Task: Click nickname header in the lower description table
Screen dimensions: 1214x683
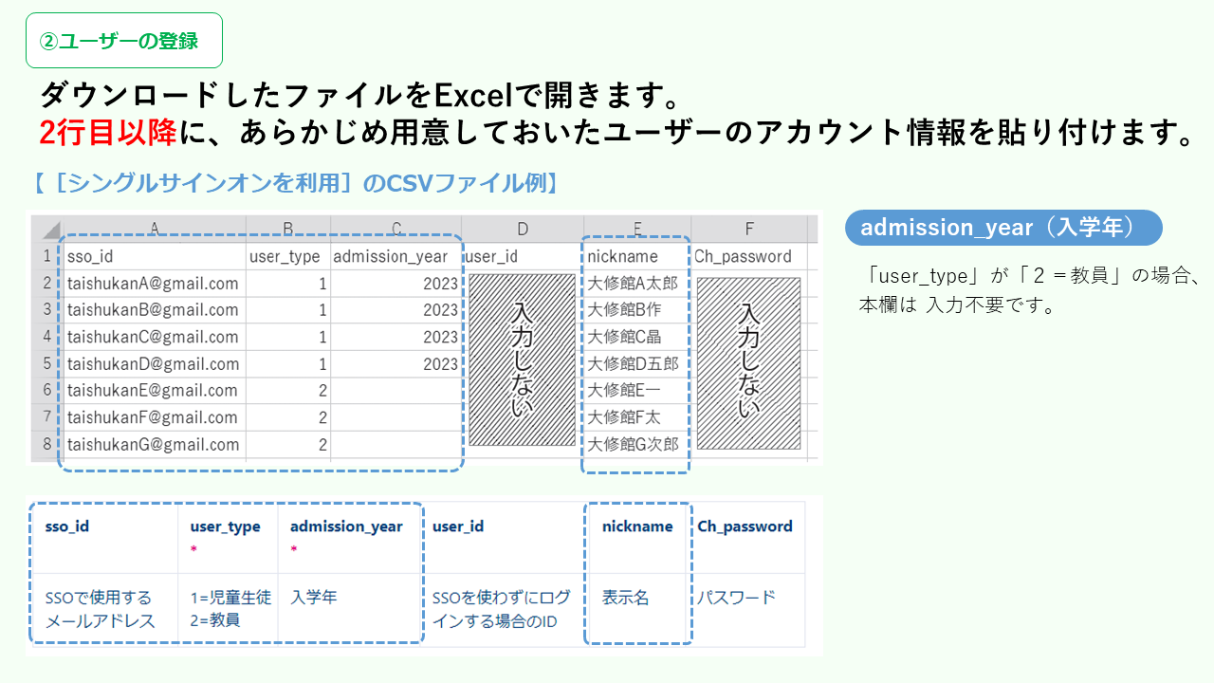Action: pos(637,526)
